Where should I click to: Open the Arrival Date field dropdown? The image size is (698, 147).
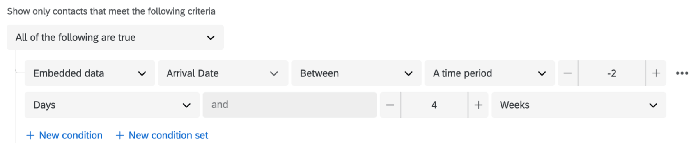coord(223,73)
